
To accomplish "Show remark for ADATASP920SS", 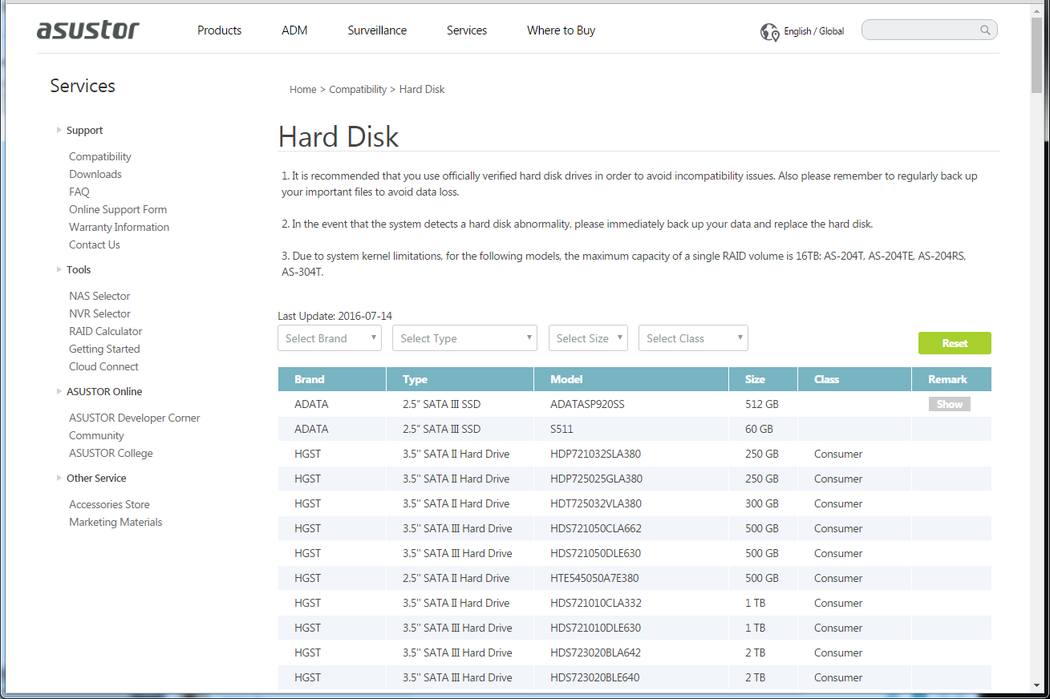I will tap(949, 404).
